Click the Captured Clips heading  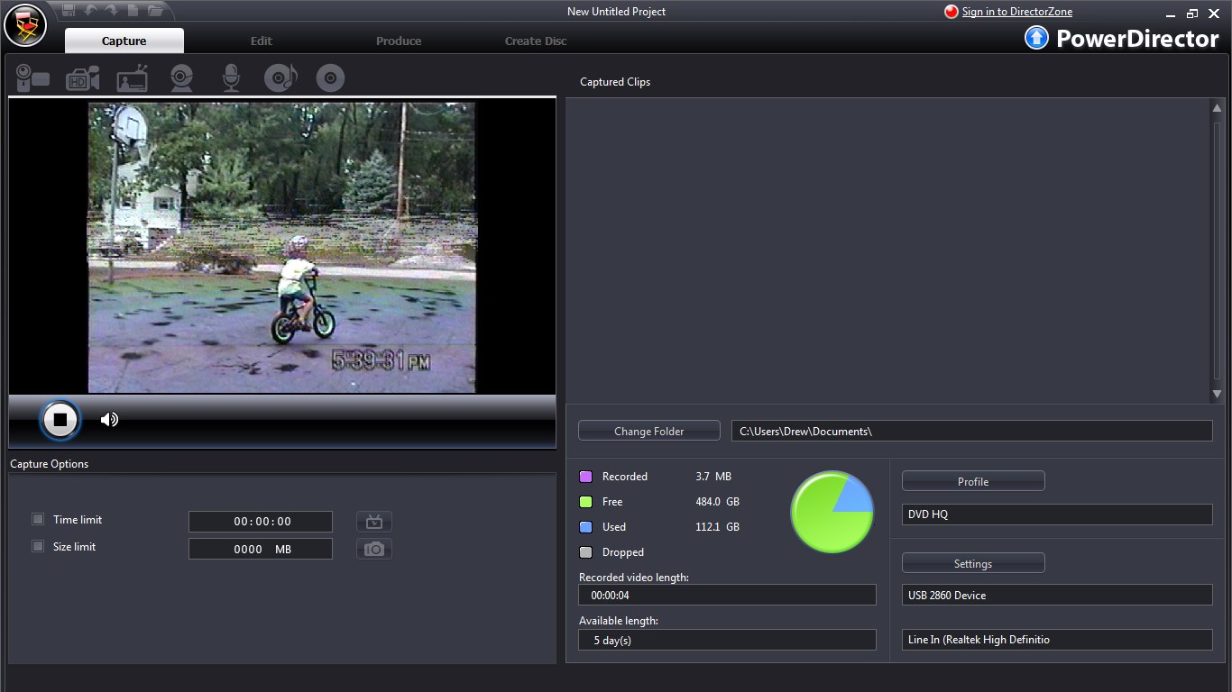coord(615,82)
